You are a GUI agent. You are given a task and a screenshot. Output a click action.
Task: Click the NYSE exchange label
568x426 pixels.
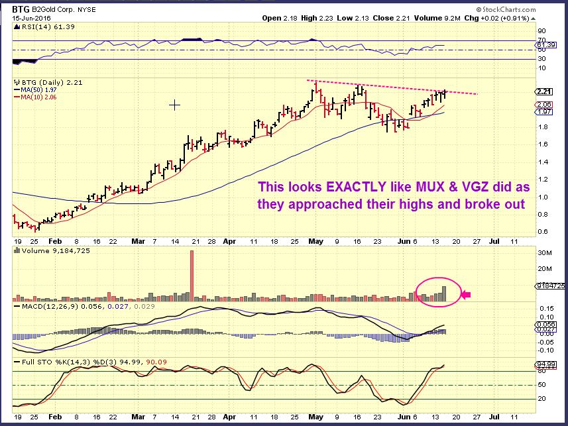click(x=87, y=10)
